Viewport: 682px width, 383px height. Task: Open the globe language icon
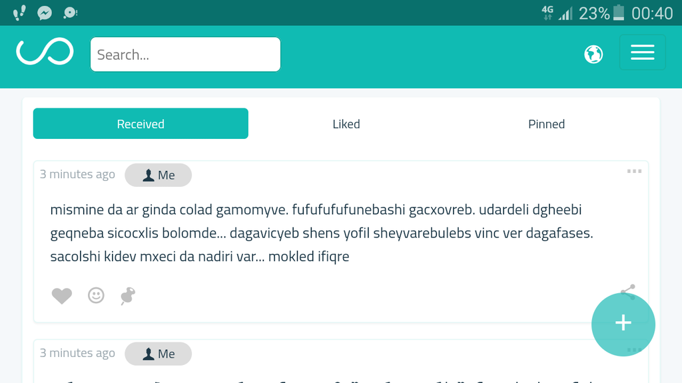(x=593, y=54)
